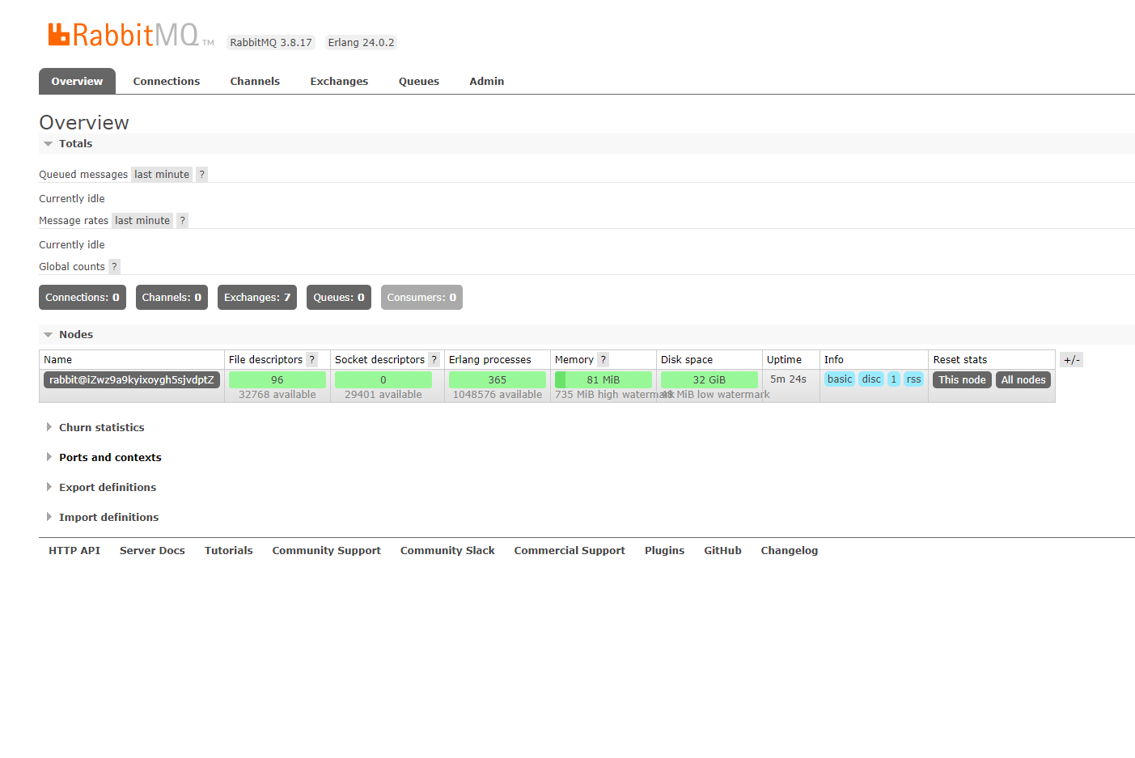
Task: Toggle node table columns with +/-
Action: [x=1071, y=360]
